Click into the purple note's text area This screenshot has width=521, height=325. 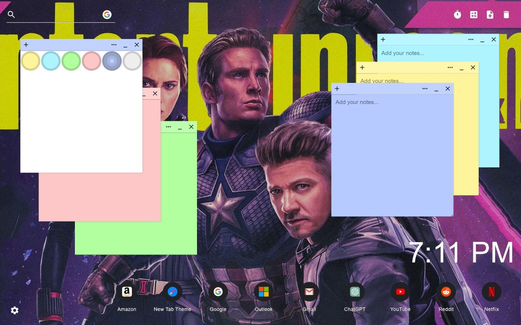point(392,155)
